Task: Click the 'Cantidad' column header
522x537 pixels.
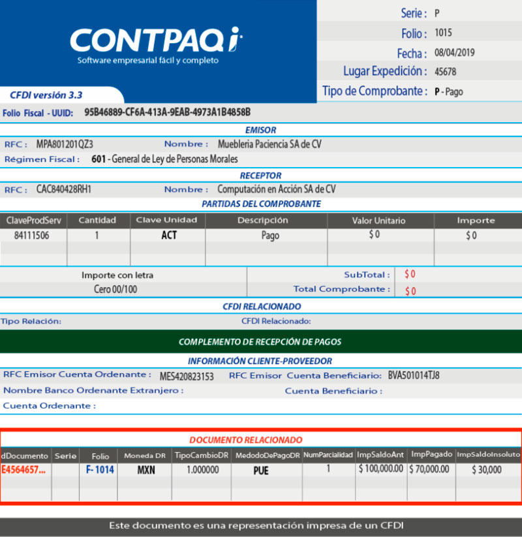Action: [97, 220]
